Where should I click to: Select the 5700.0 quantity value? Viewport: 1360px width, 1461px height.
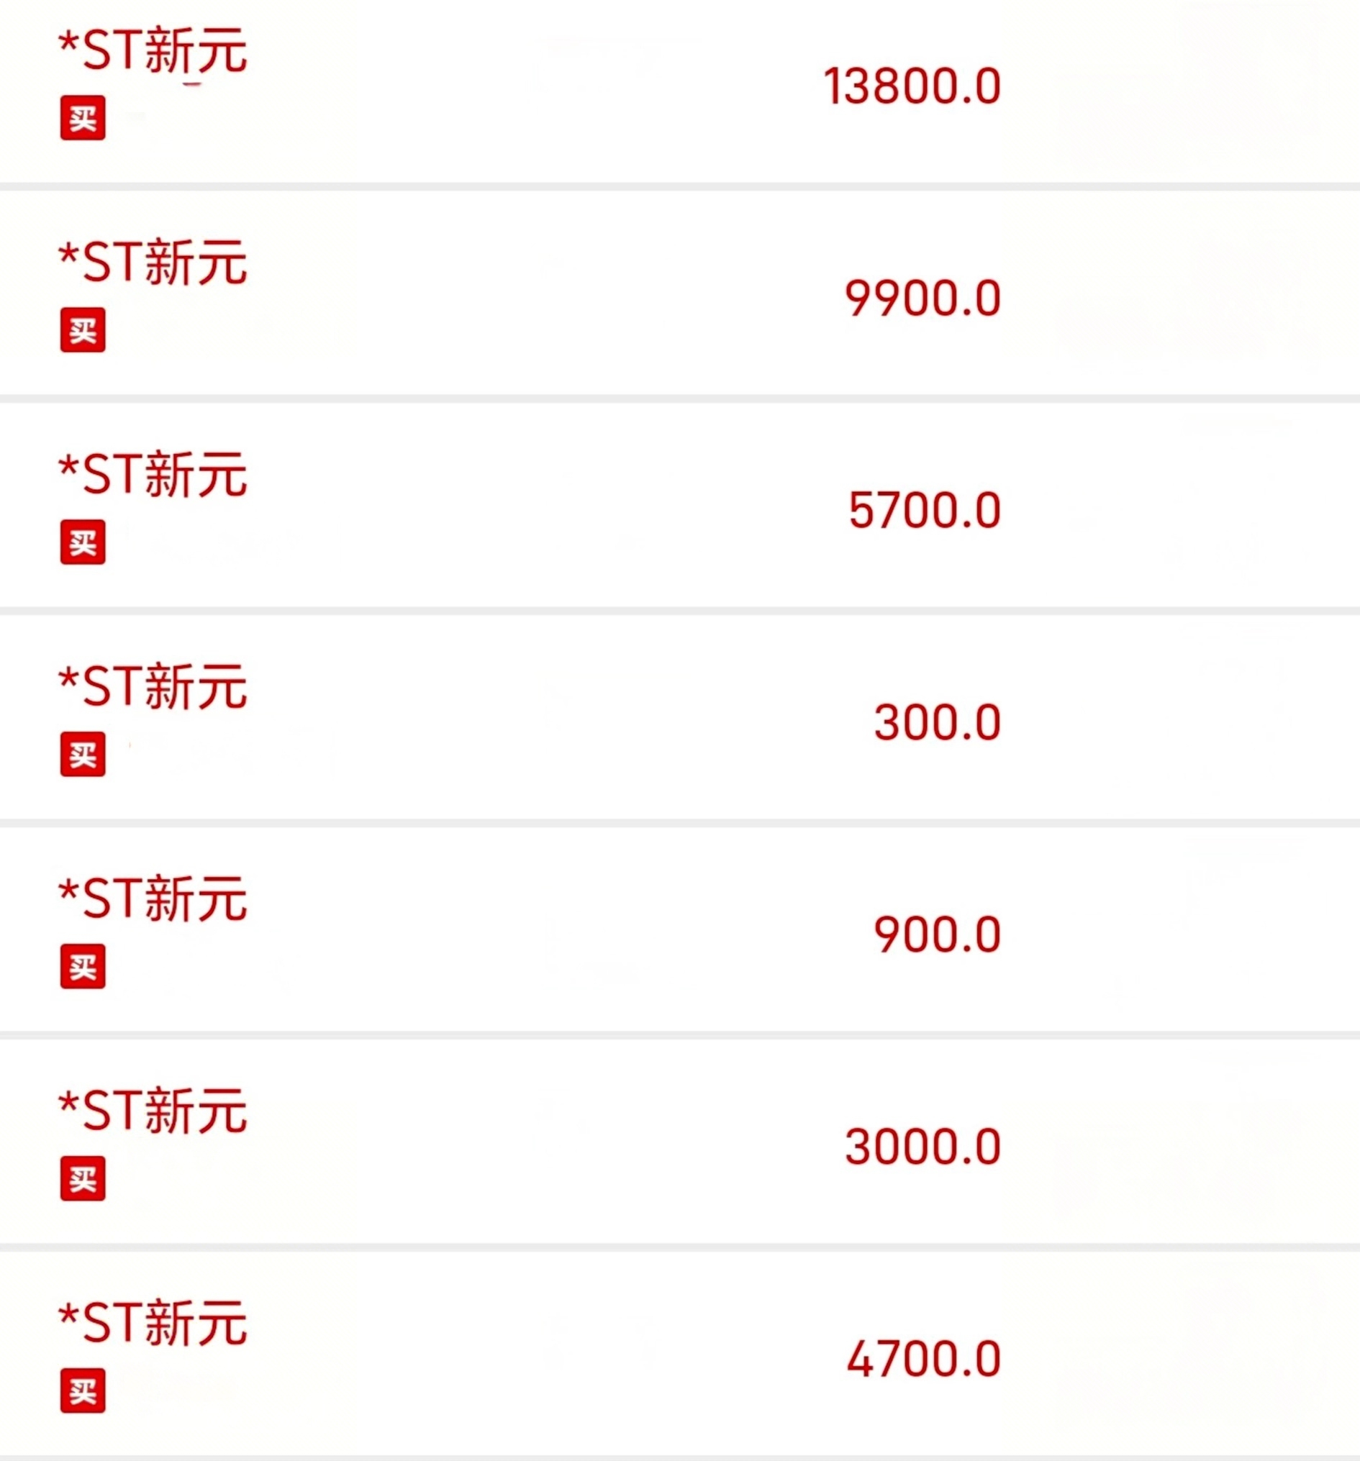coord(925,511)
